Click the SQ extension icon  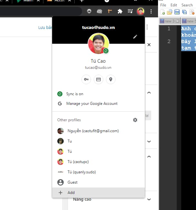point(99,11)
